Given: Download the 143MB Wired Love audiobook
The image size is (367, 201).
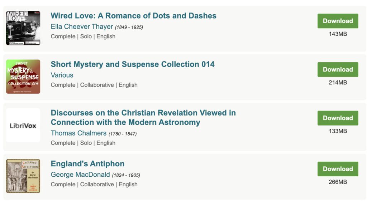Looking at the screenshot, I should click(x=338, y=21).
